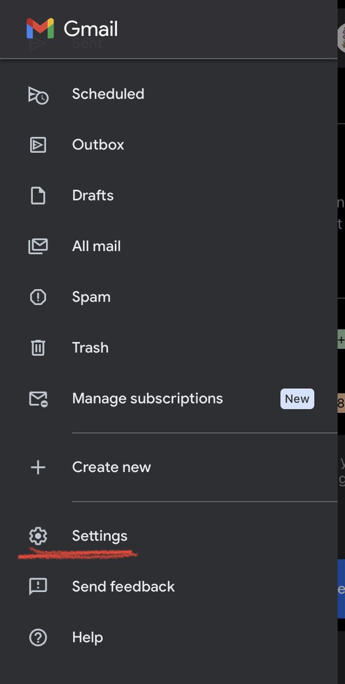The height and width of the screenshot is (684, 345).
Task: Choose Create new label text
Action: (x=112, y=467)
